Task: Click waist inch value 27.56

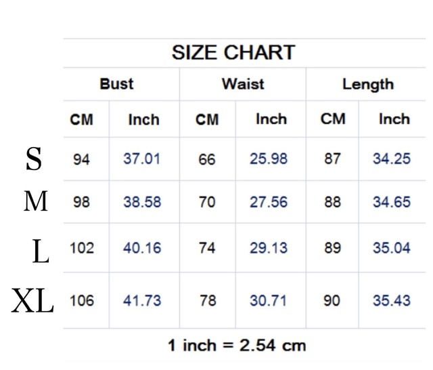Action: pyautogui.click(x=269, y=202)
